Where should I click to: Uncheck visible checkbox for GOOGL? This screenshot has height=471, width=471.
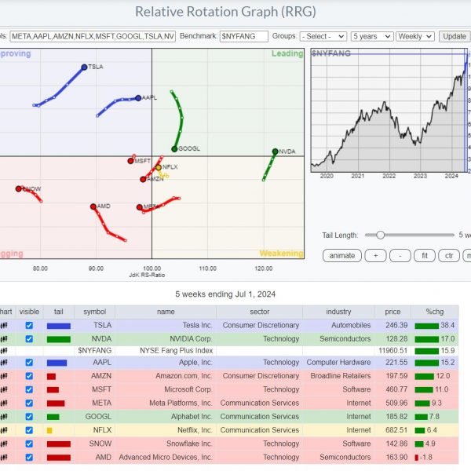[29, 417]
